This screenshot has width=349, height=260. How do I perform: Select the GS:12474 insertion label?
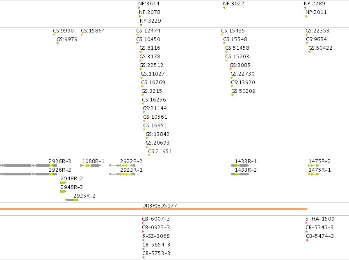click(x=148, y=31)
